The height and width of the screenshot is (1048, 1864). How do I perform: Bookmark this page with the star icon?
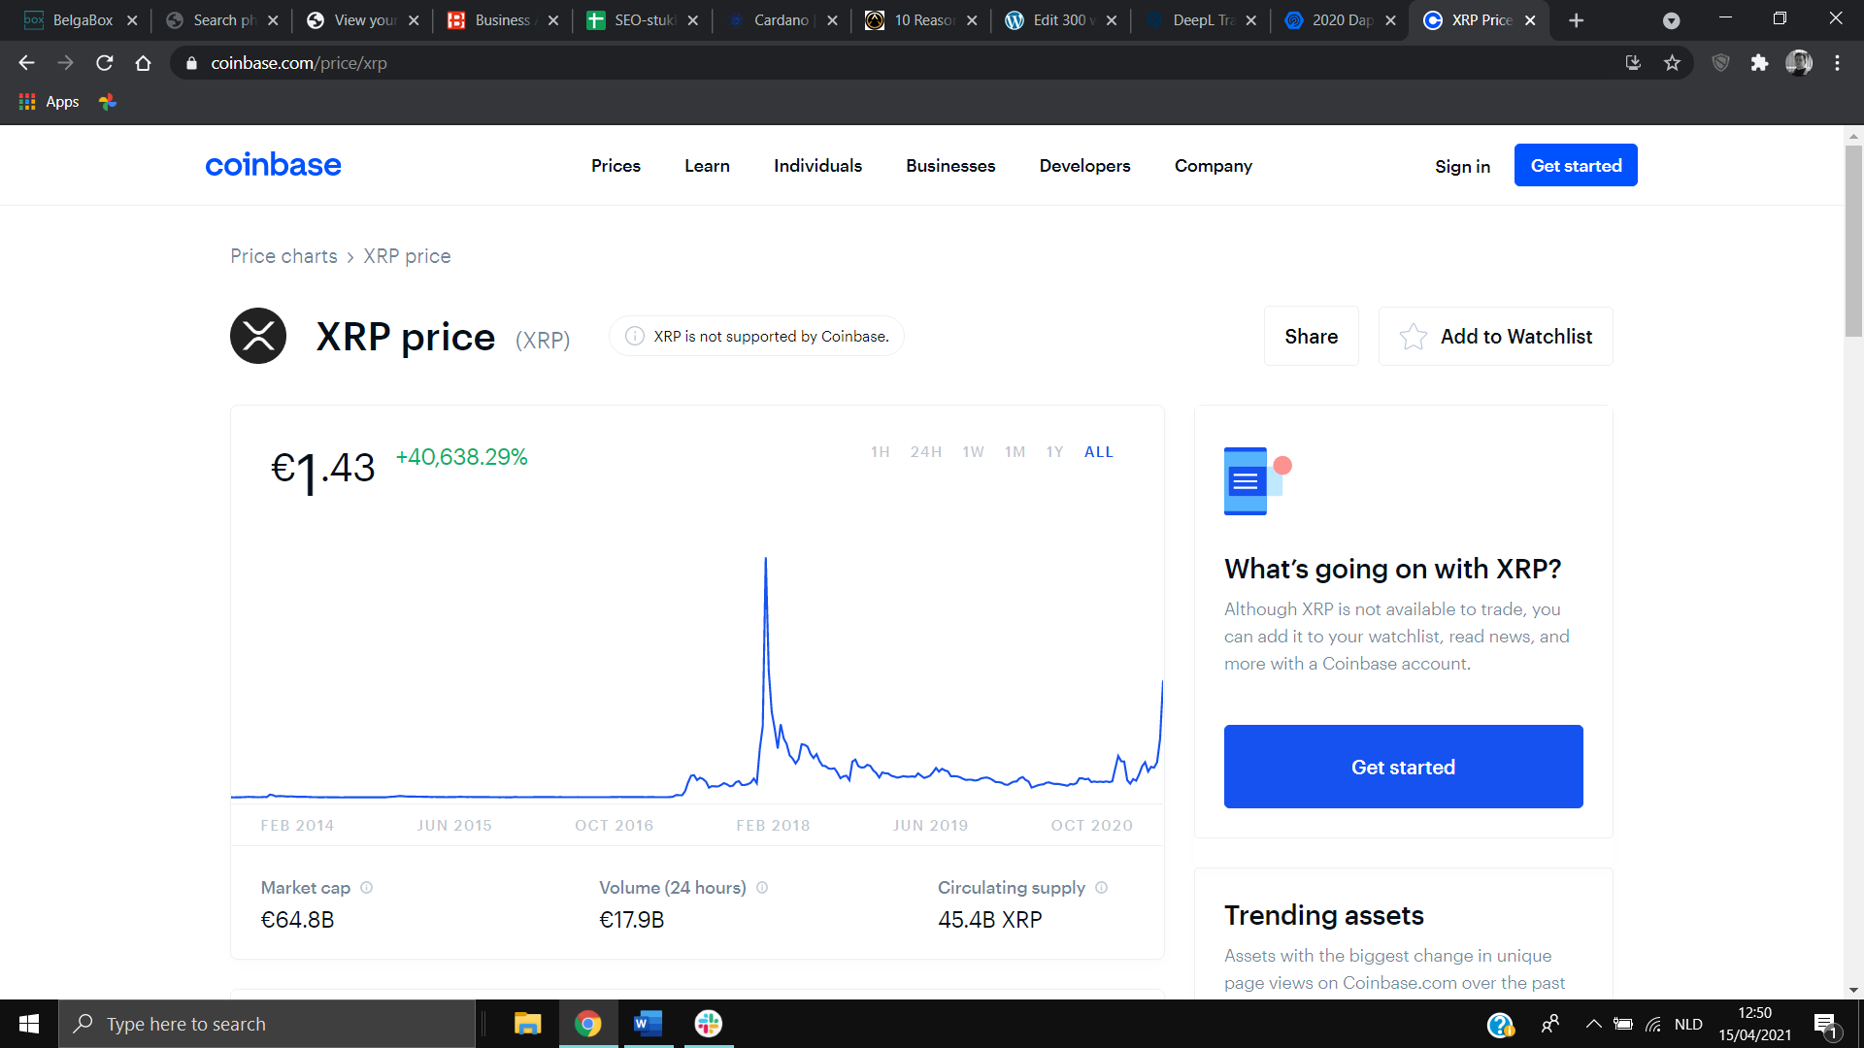[1672, 63]
